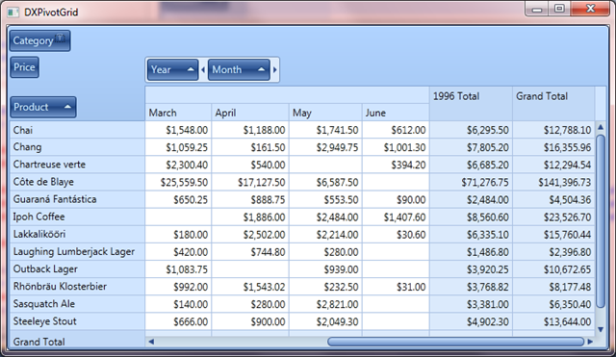
Task: Maximize the DXPivotGrid window
Action: point(559,9)
